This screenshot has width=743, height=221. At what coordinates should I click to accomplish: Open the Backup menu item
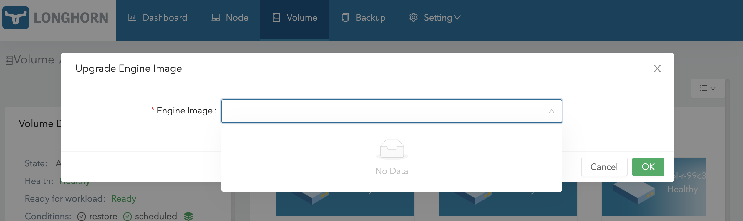tap(370, 17)
